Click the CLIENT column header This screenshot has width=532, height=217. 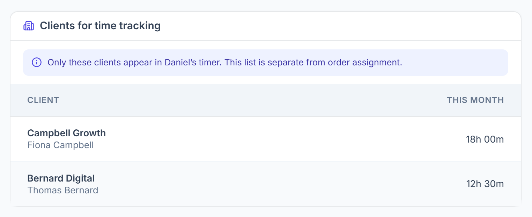43,100
